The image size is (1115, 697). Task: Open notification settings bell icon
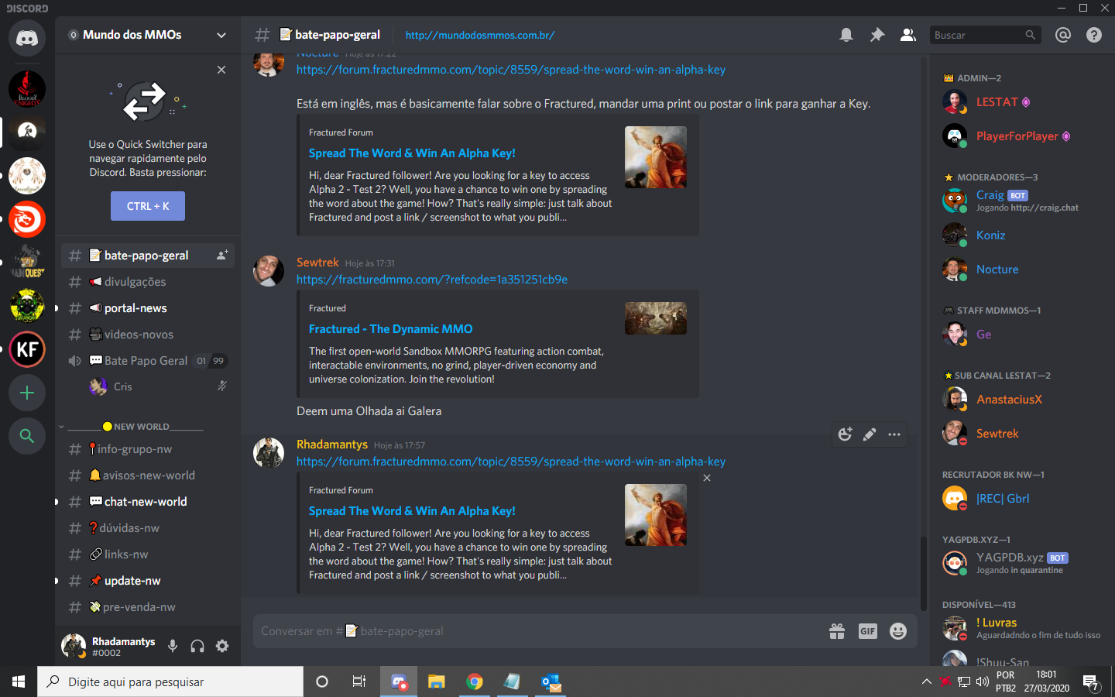click(x=846, y=35)
